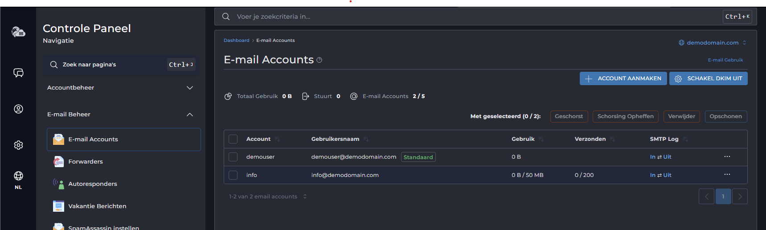Click the Totaal Gebruik pie chart icon
Viewport: 766px width, 230px height.
(x=228, y=96)
